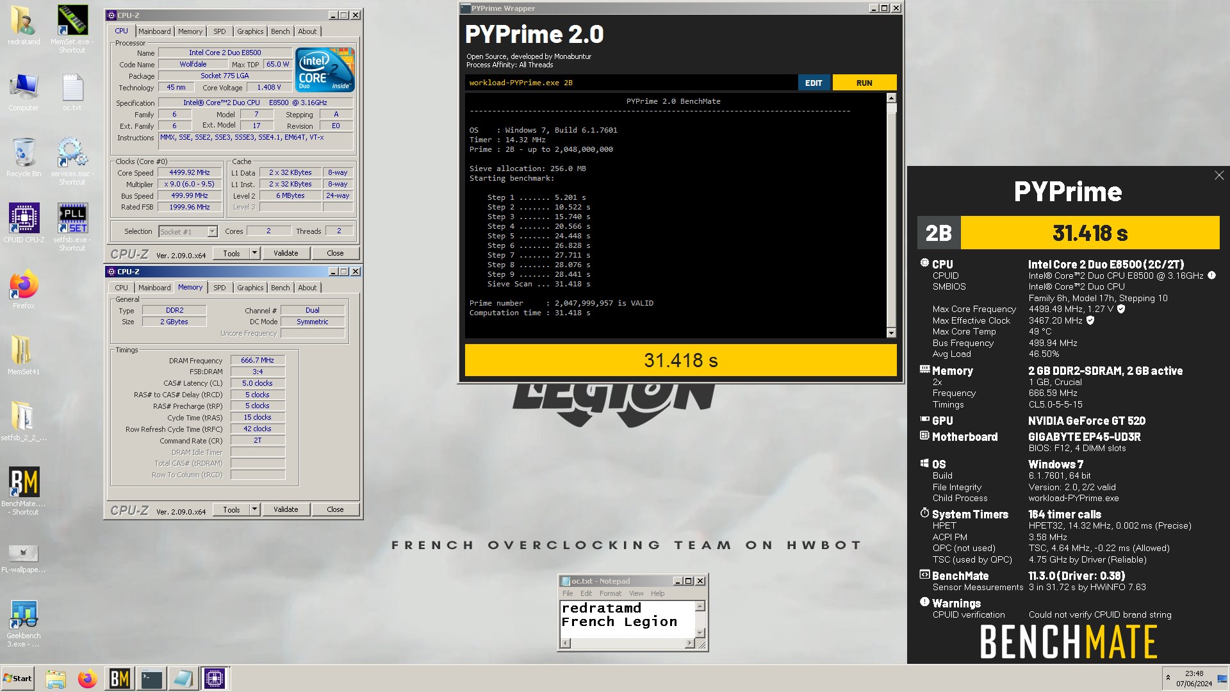Open View menu in Notepad

[636, 593]
